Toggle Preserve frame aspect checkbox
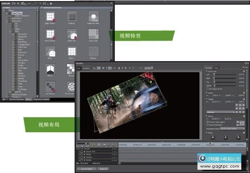Viewport: 250px width, 173px height. tap(207, 122)
